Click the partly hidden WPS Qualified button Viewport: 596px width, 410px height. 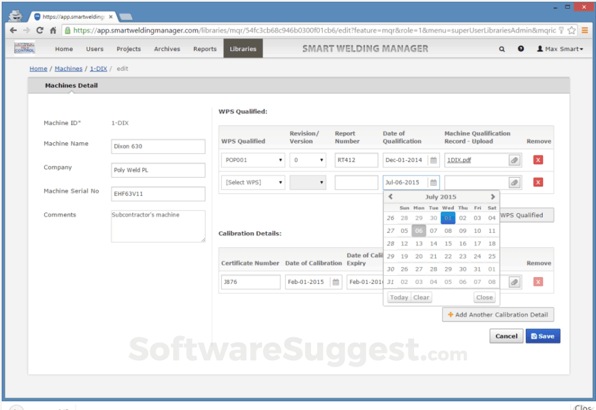click(526, 216)
